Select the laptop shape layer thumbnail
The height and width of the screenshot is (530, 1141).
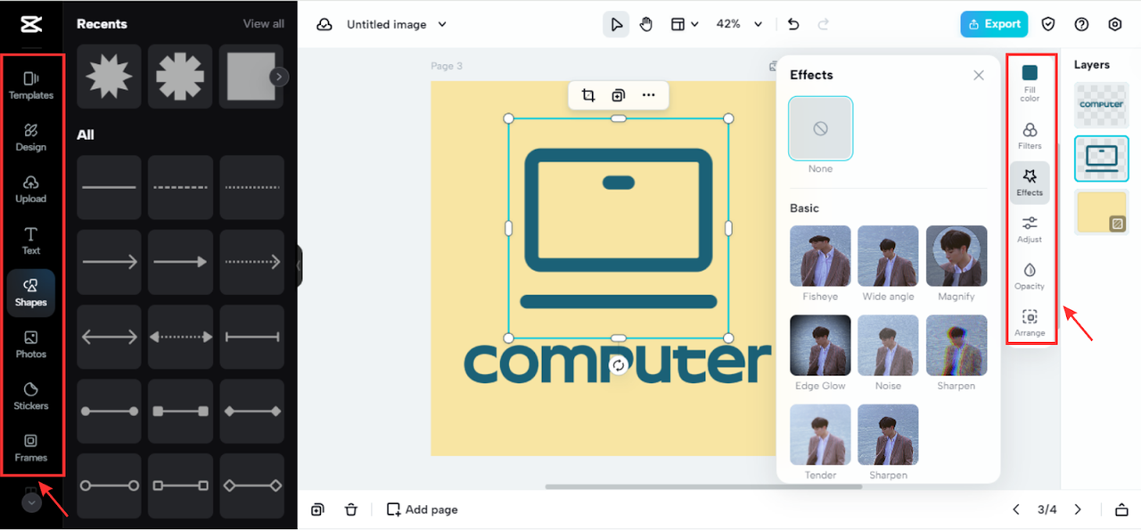point(1102,159)
